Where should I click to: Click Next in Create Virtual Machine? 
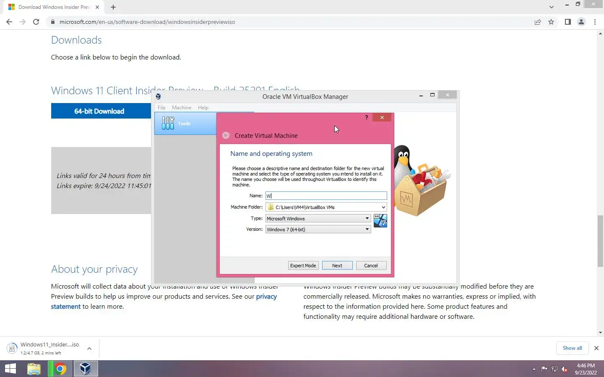(x=337, y=266)
